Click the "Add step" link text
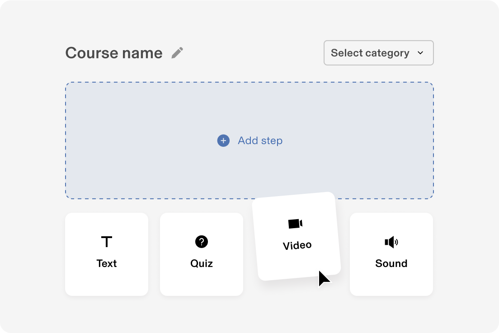Image resolution: width=499 pixels, height=333 pixels. tap(260, 141)
